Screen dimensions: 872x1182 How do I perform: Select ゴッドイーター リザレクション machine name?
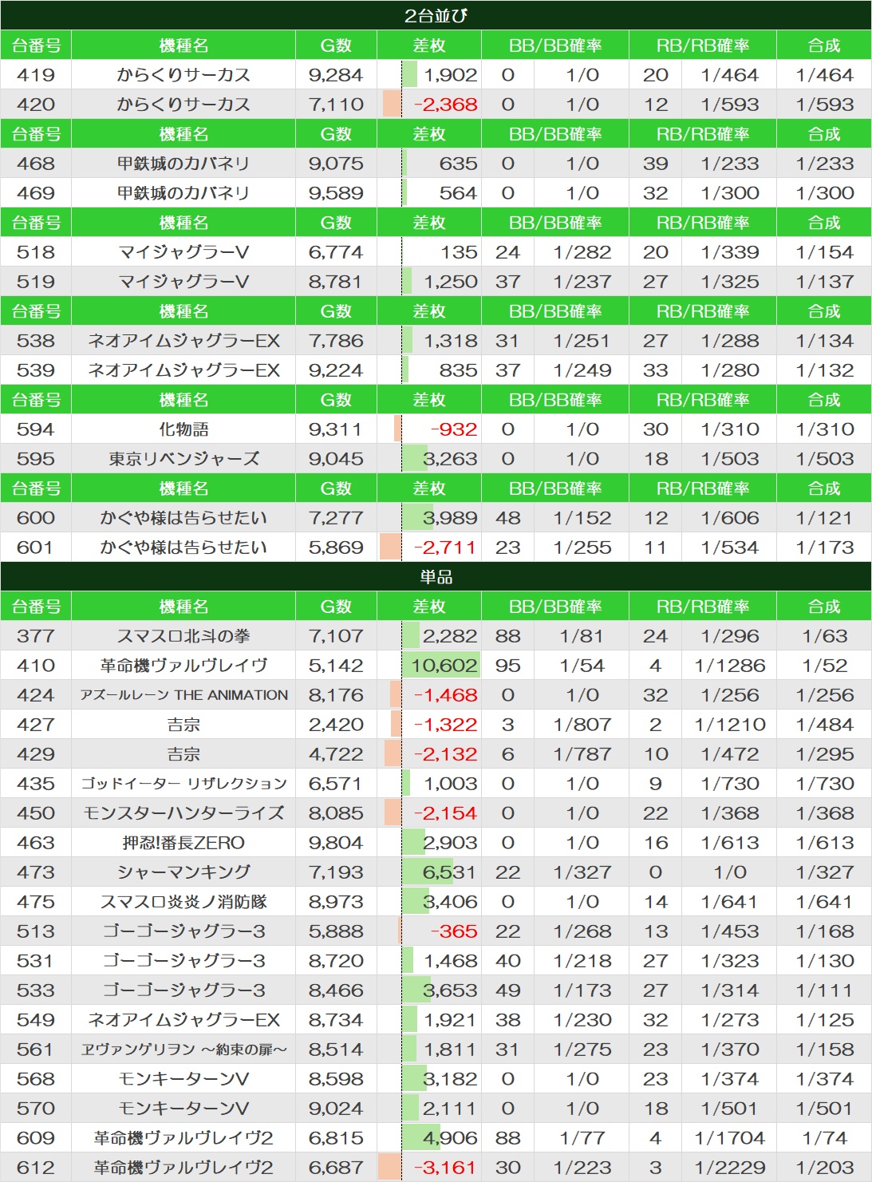point(183,784)
